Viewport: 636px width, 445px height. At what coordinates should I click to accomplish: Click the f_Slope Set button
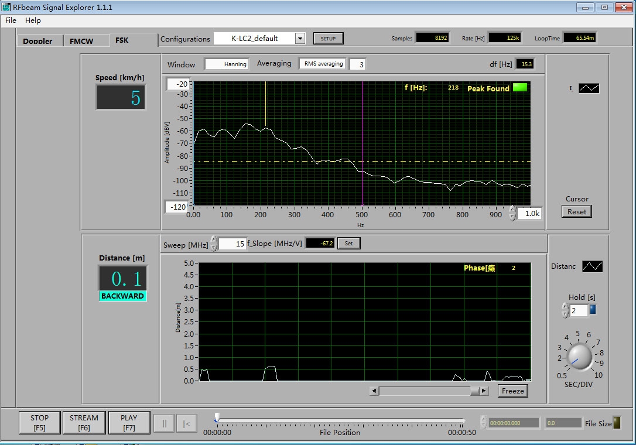(349, 244)
